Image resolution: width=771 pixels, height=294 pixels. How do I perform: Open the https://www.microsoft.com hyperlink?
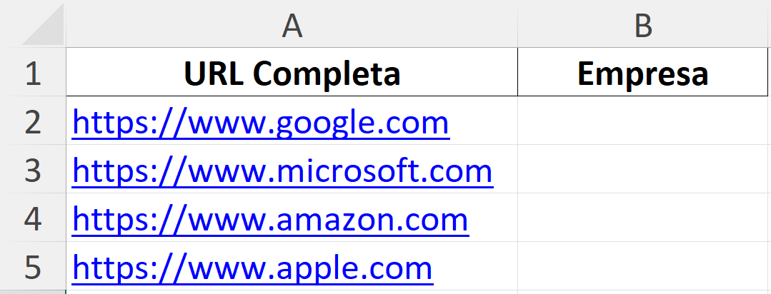pos(282,171)
